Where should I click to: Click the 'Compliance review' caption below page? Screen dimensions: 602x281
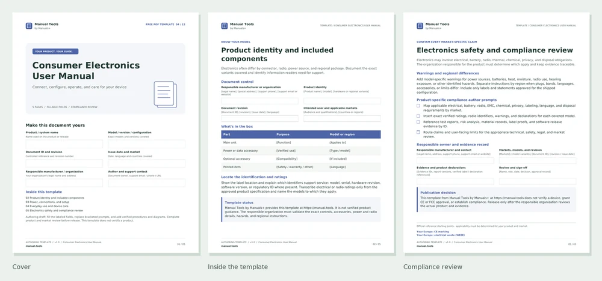[x=433, y=267]
